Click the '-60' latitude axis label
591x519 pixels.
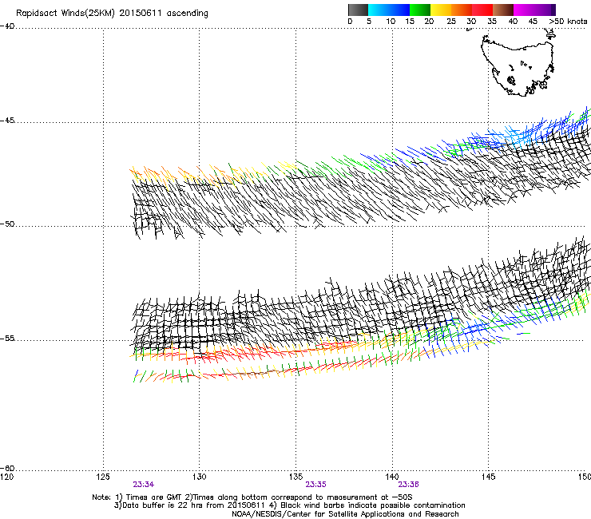[x=7, y=469]
